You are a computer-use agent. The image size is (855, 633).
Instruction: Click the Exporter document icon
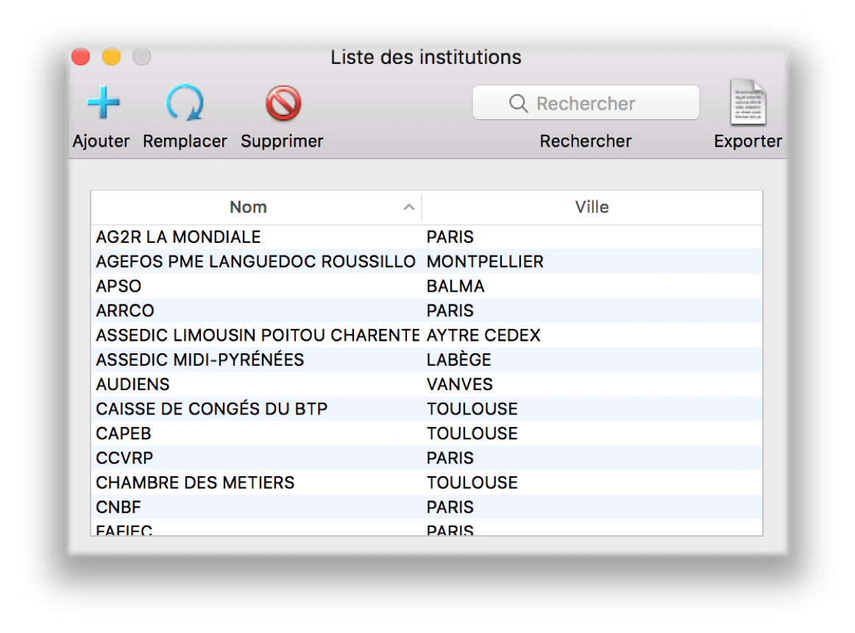tap(748, 102)
